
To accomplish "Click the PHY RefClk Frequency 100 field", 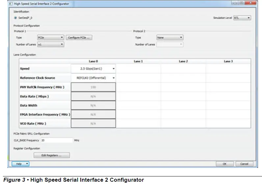I will 93,87.
